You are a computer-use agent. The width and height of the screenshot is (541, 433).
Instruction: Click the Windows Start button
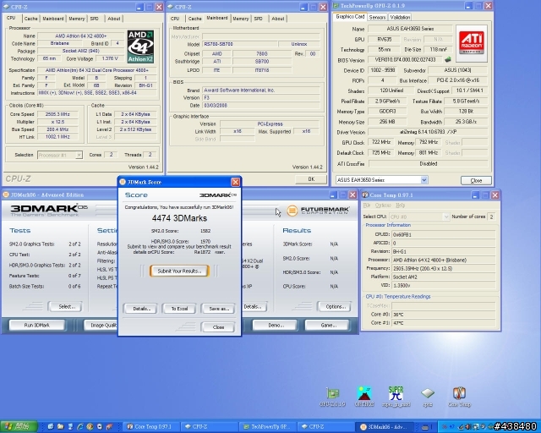(x=19, y=427)
